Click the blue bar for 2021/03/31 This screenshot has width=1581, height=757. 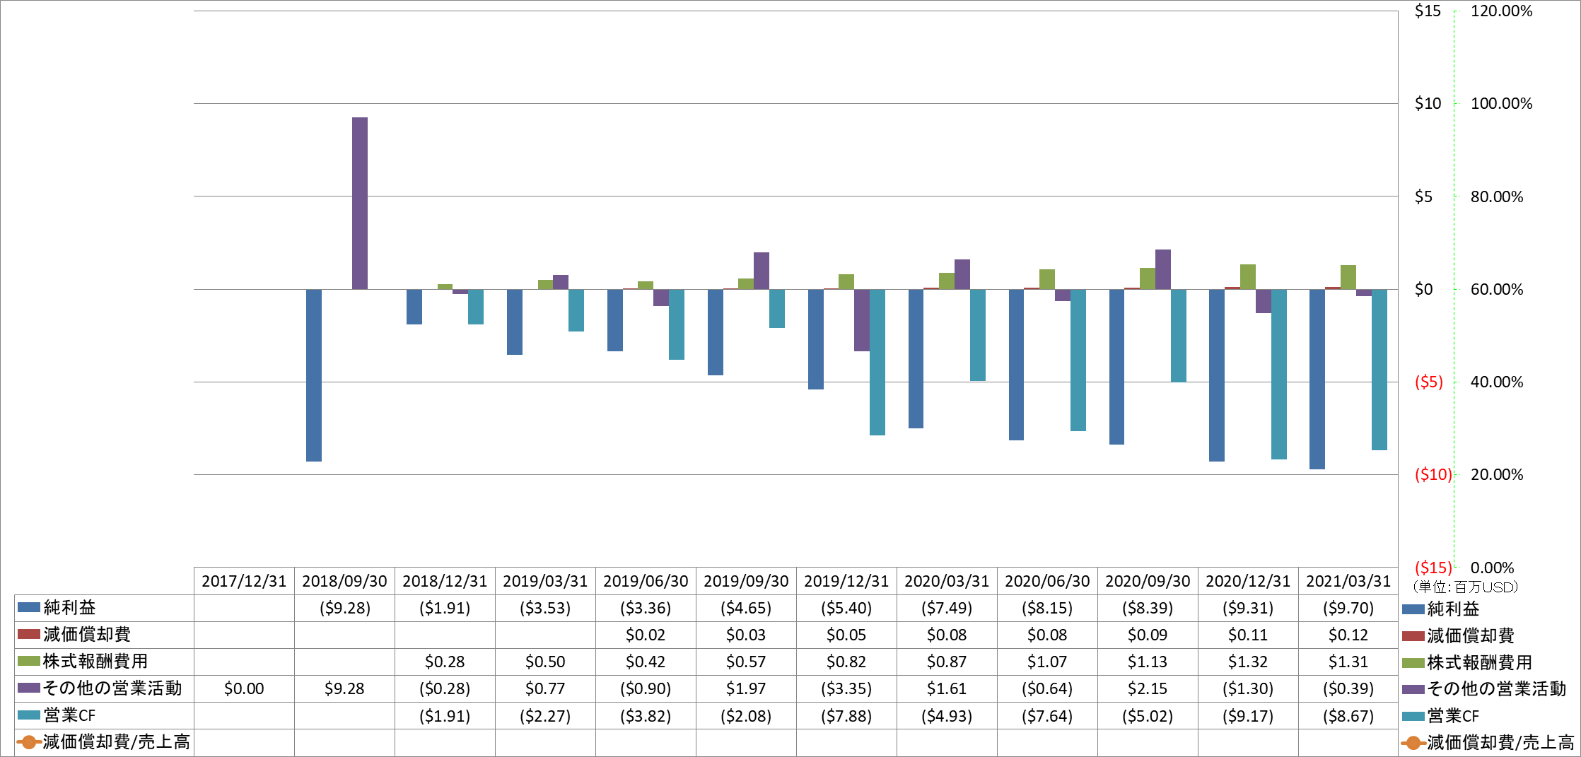pyautogui.click(x=1317, y=379)
